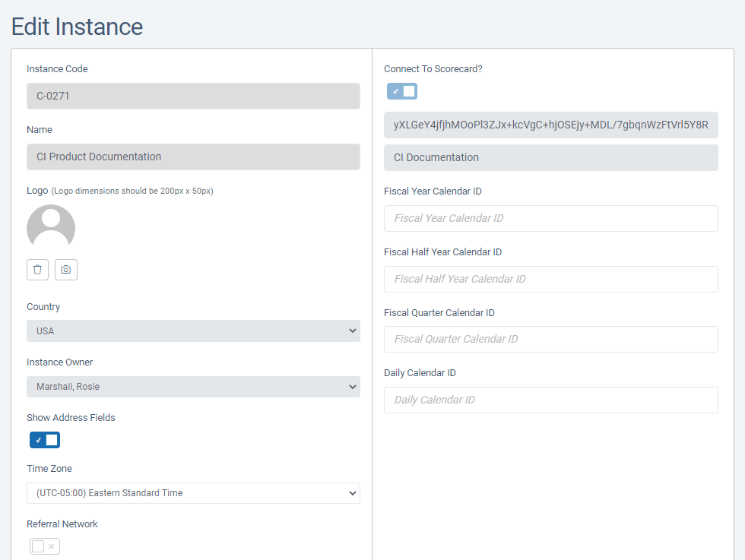Image resolution: width=745 pixels, height=560 pixels.
Task: Click the camera icon to upload a logo
Action: click(x=66, y=270)
